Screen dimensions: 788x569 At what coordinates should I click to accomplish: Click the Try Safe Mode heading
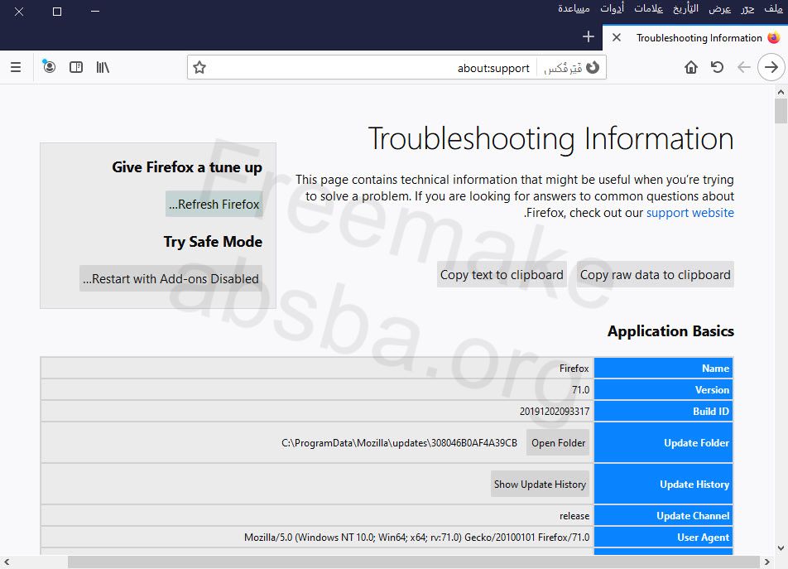[213, 242]
